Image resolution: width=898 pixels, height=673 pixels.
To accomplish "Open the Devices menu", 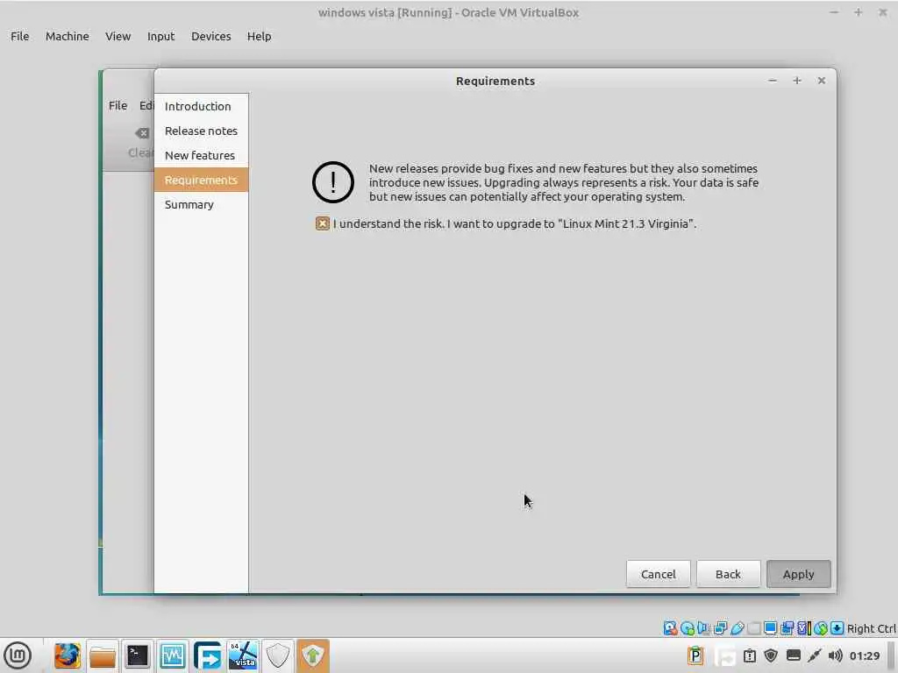I will [210, 36].
